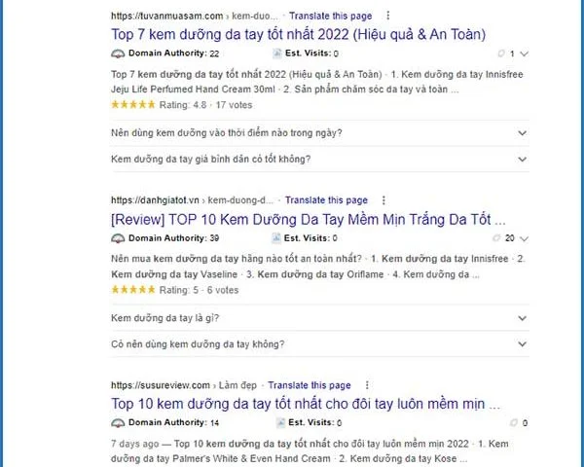Open "Top 7 kem dưỡng da tay tốt nhất 2022" result
The image size is (584, 467).
coord(299,35)
